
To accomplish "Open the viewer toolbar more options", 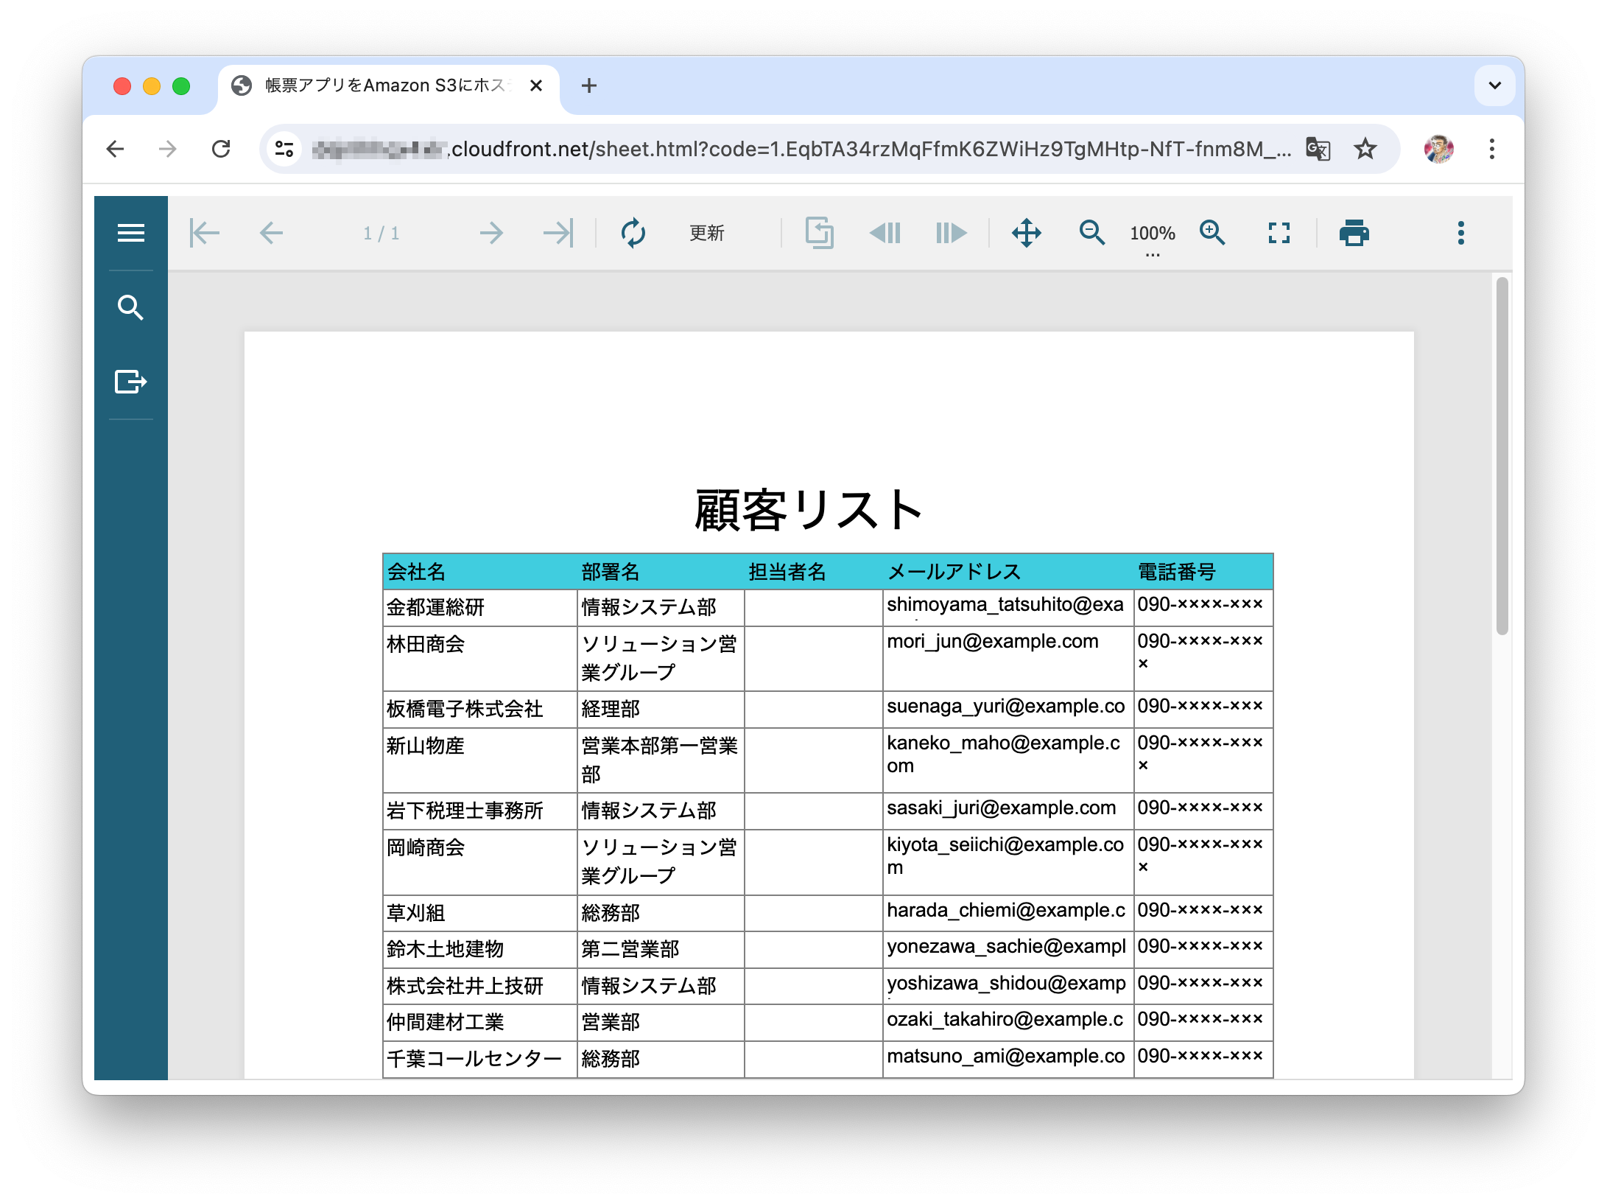I will (1461, 234).
